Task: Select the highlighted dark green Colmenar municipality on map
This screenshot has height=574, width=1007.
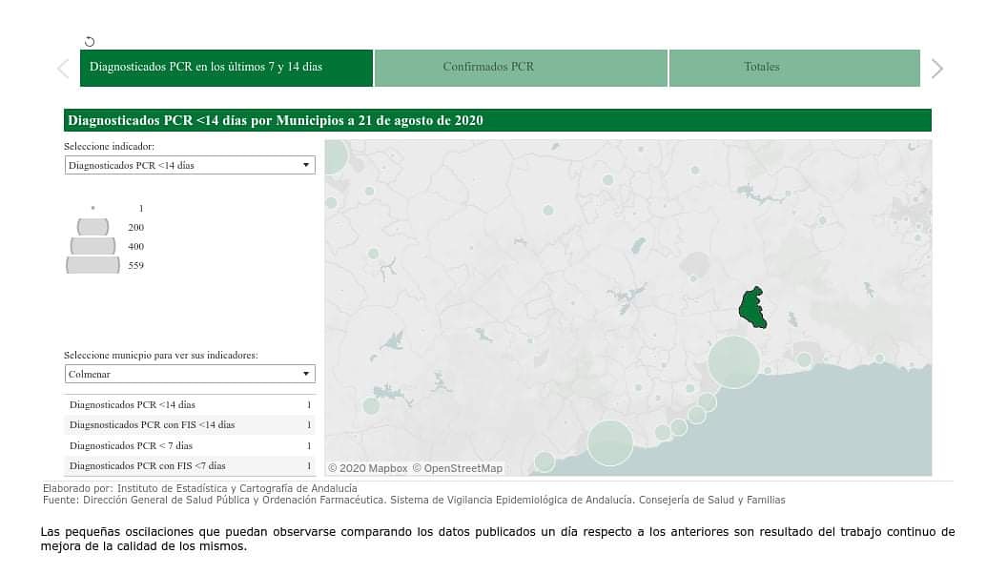Action: tap(752, 308)
